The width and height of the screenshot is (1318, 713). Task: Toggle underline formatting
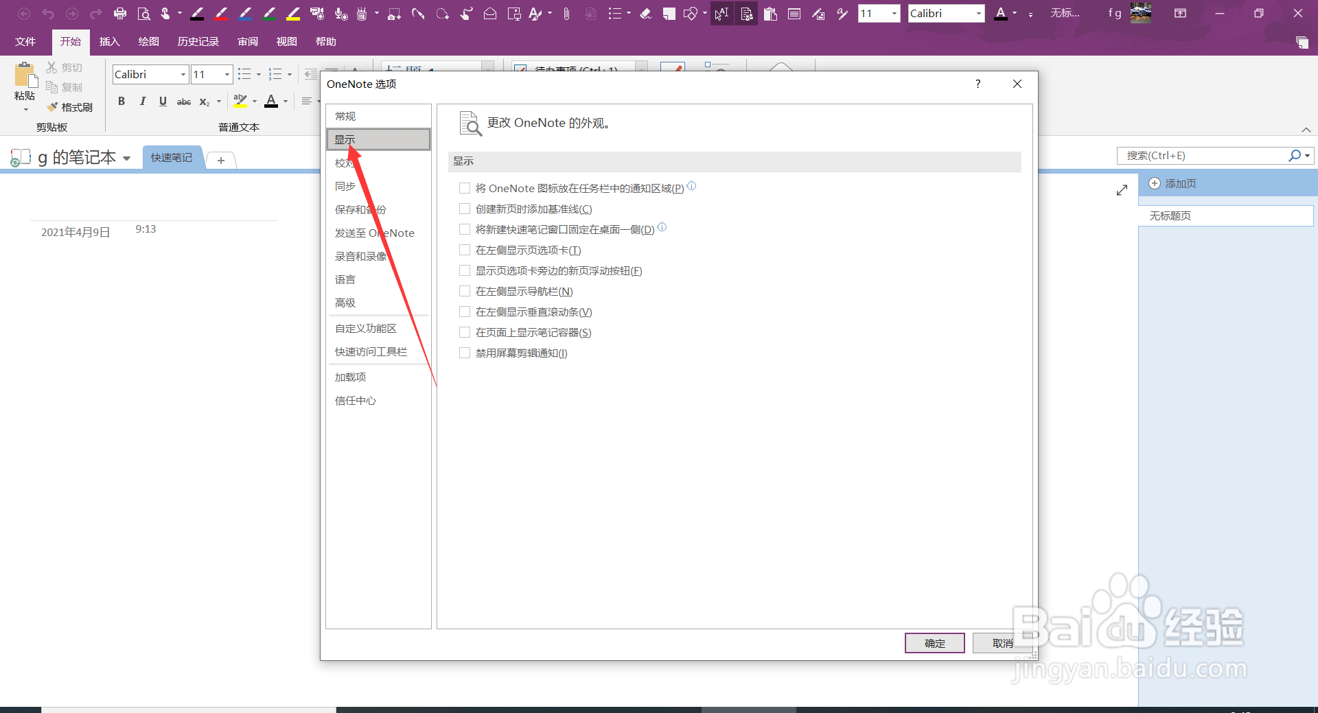(x=163, y=102)
